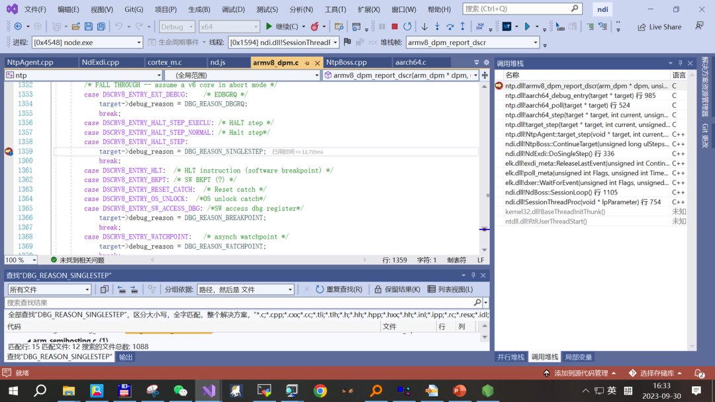
Task: Click expand all results icon in find panel
Action: (x=134, y=290)
